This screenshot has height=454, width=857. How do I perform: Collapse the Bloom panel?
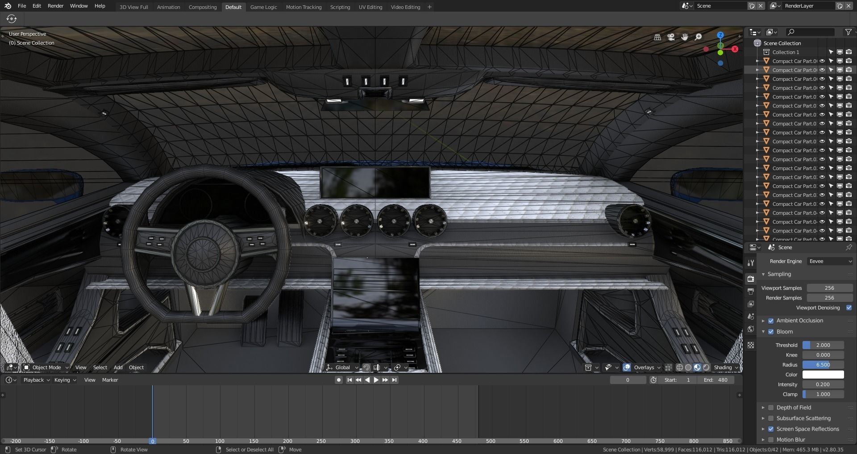[x=763, y=332]
